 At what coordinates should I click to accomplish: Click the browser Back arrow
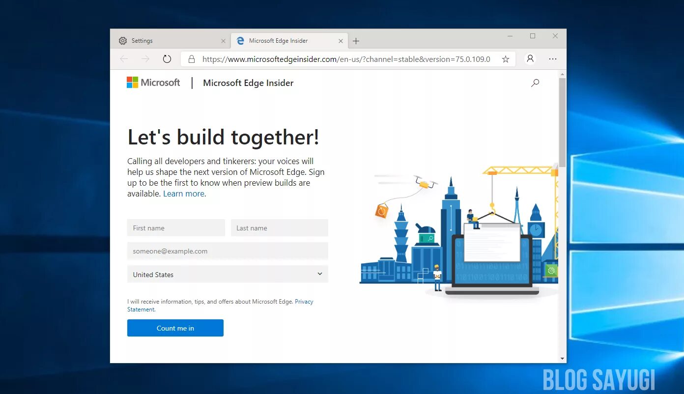[124, 59]
